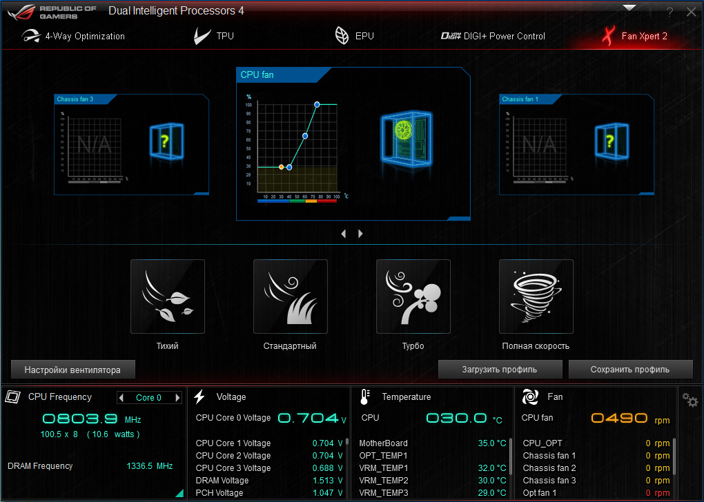704x502 pixels.
Task: Switch to previous core with left arrow
Action: click(x=121, y=397)
